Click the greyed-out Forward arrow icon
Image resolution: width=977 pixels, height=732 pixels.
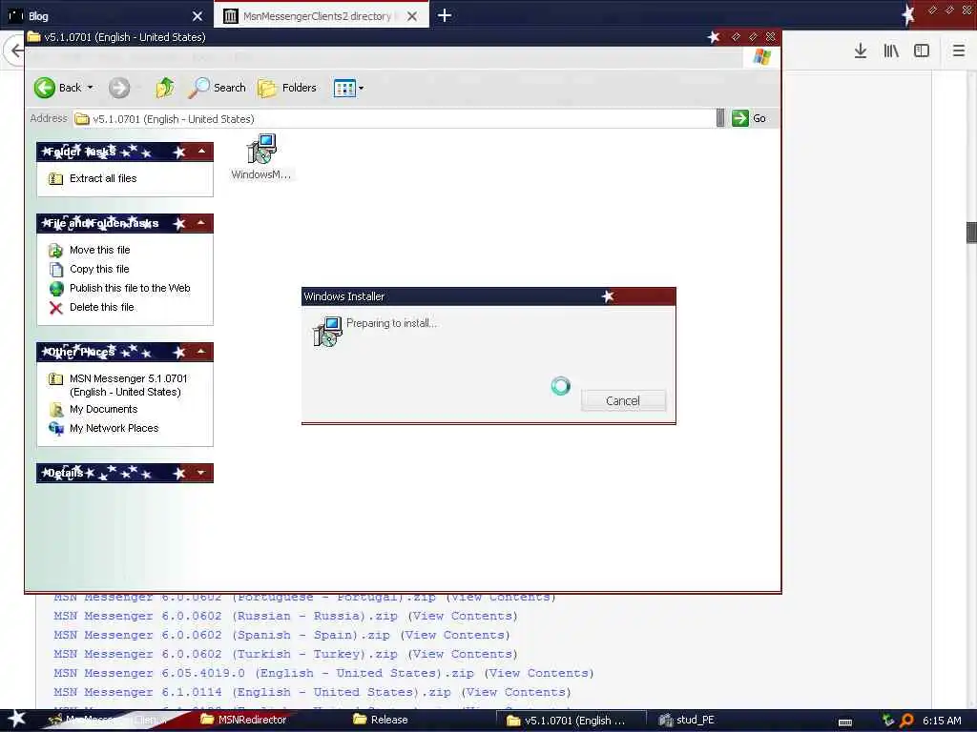tap(119, 88)
